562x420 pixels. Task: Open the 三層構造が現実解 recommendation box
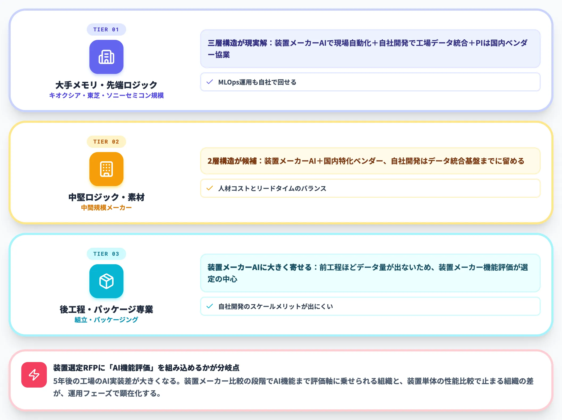coord(370,49)
